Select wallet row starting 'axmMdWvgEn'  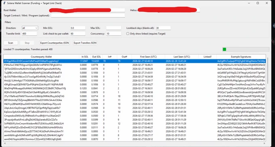(x=135, y=135)
